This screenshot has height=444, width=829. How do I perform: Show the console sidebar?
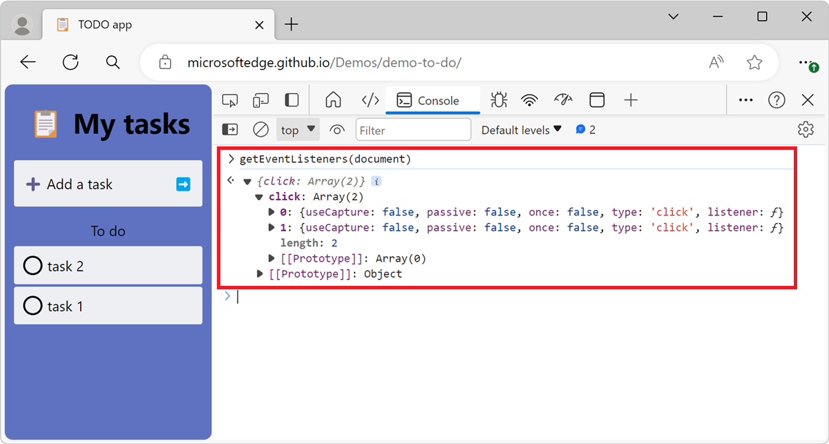(x=229, y=129)
